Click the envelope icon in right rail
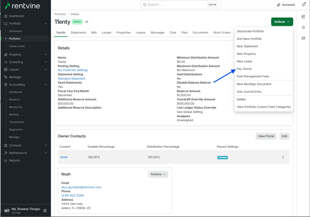The height and width of the screenshot is (217, 310). (x=303, y=38)
